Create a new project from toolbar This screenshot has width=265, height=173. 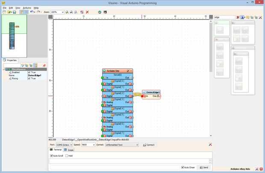pyautogui.click(x=4, y=12)
